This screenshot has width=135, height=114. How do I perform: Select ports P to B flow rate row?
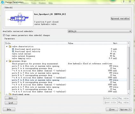tap(69, 80)
